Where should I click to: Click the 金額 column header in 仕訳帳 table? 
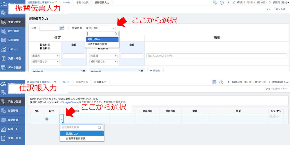[195, 111]
